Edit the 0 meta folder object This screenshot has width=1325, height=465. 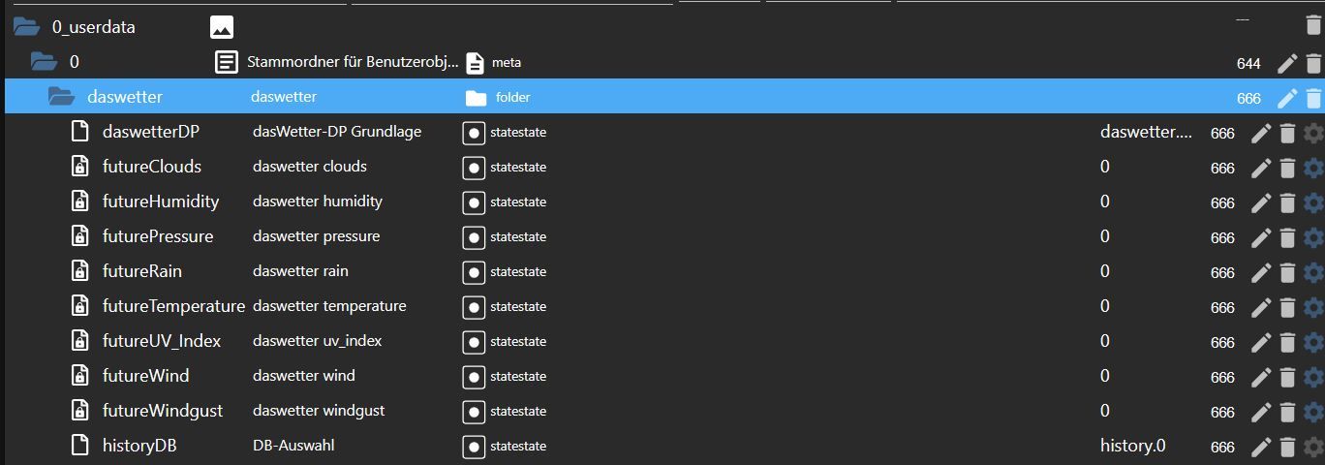[1286, 63]
